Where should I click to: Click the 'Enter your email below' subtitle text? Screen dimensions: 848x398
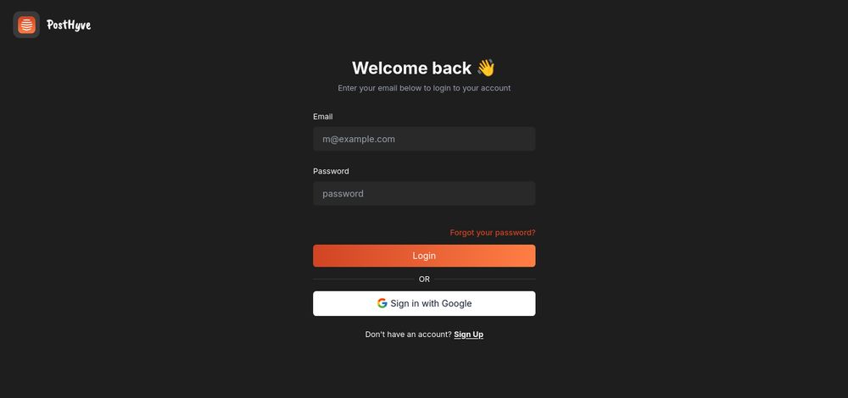click(424, 88)
